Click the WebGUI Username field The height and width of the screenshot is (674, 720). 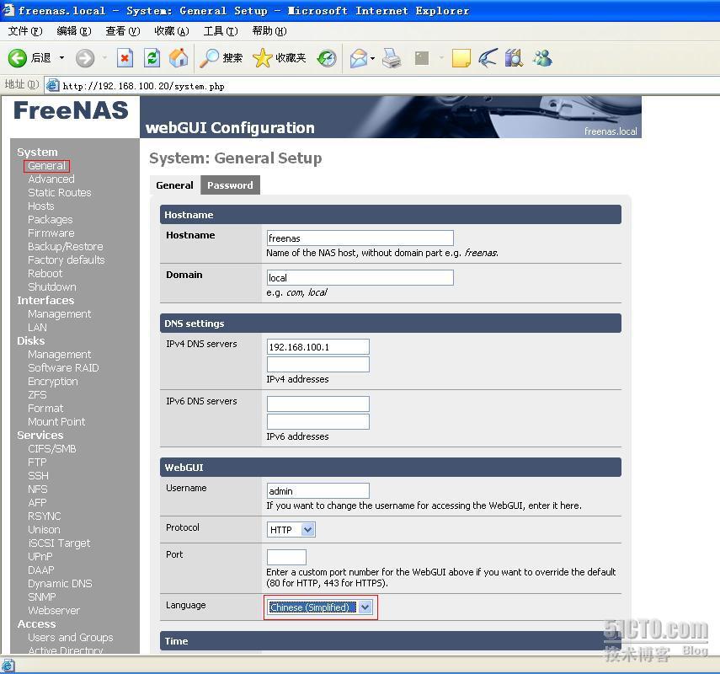tap(317, 490)
